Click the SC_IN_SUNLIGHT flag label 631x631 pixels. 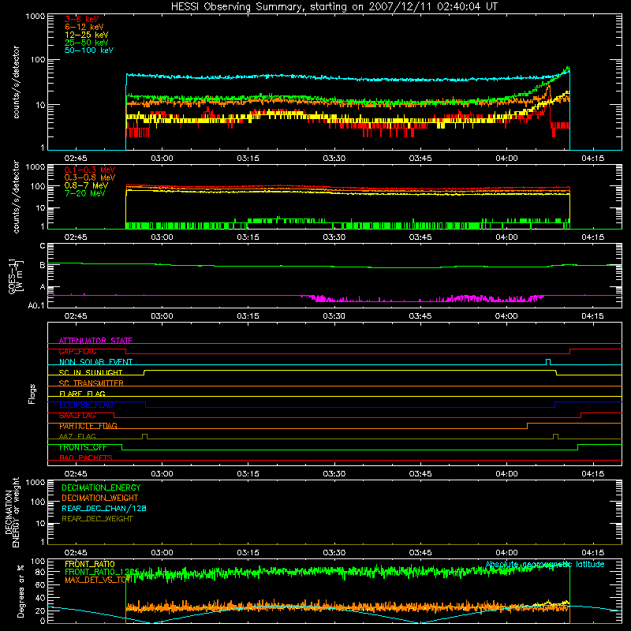click(x=91, y=372)
